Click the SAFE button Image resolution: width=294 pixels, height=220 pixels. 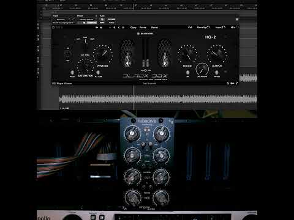click(102, 23)
